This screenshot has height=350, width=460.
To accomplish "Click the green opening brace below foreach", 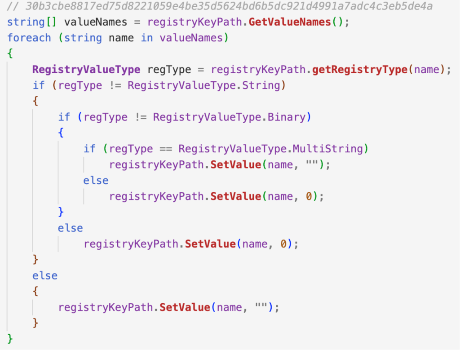I will coord(10,54).
